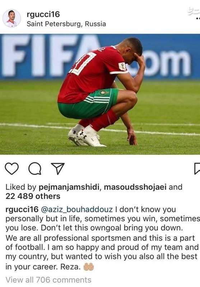Open rgucci16 profile picture
The image size is (200, 287).
point(12,19)
